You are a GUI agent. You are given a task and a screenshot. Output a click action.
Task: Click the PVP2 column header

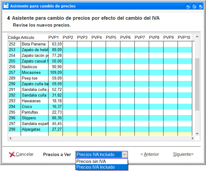(x=70, y=37)
